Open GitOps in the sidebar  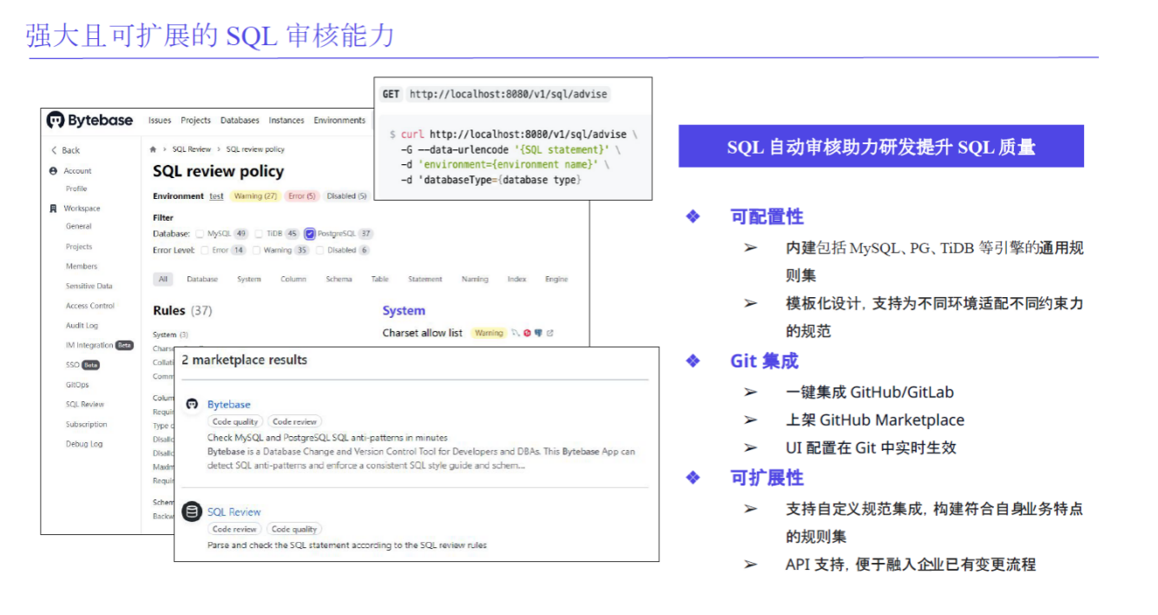(77, 385)
